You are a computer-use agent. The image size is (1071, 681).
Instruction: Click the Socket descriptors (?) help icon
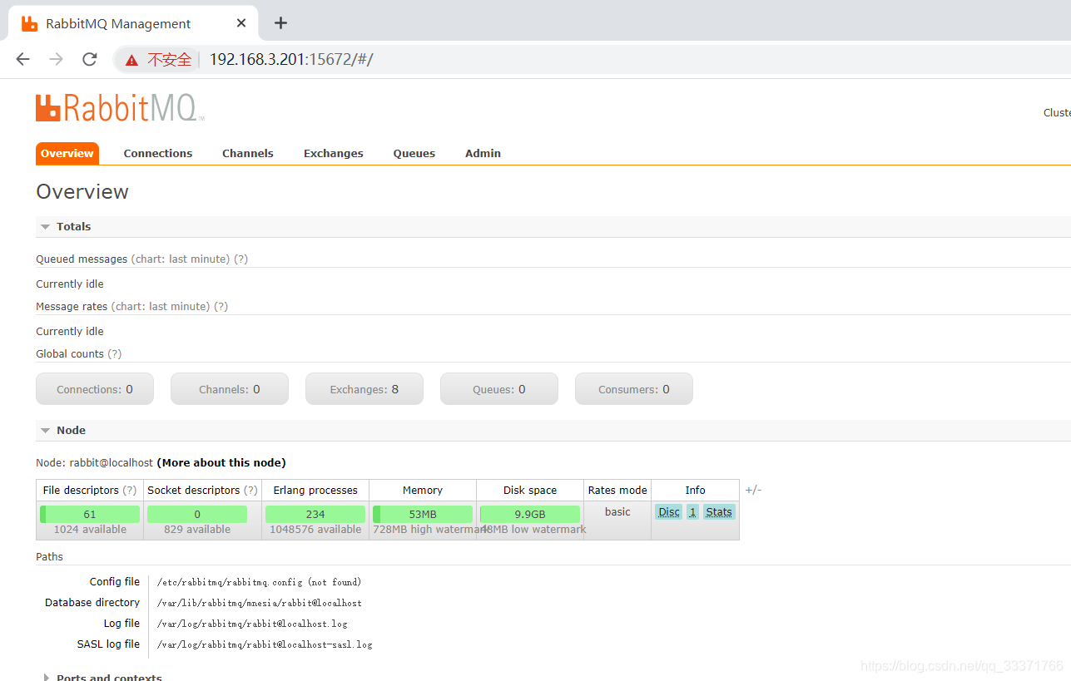[x=252, y=490]
